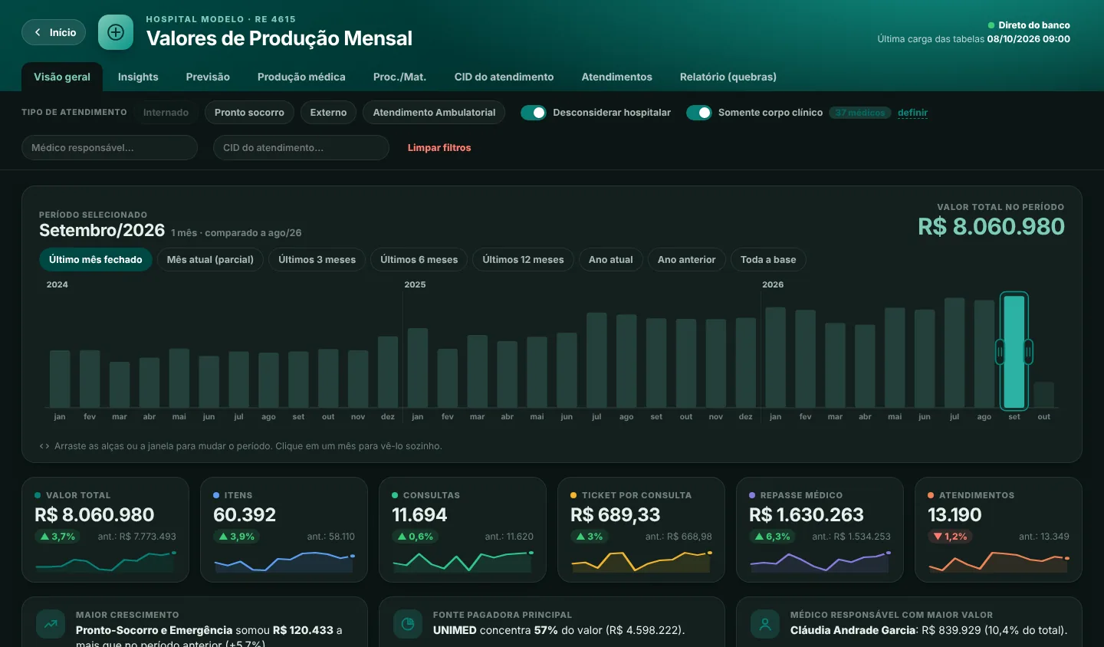The image size is (1104, 647).
Task: Select Internado attendance type chip
Action: pyautogui.click(x=166, y=113)
